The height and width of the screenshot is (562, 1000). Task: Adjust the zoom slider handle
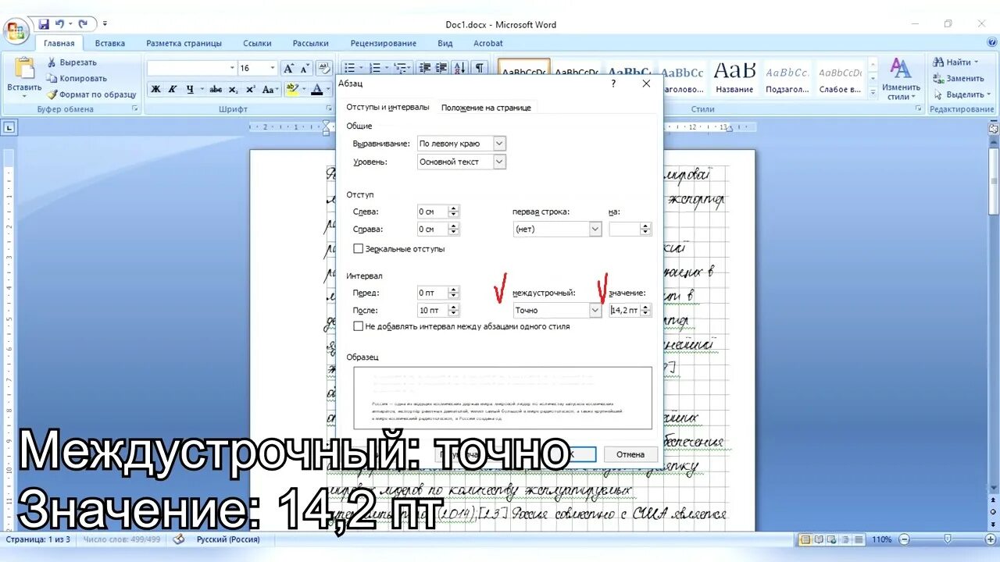948,539
